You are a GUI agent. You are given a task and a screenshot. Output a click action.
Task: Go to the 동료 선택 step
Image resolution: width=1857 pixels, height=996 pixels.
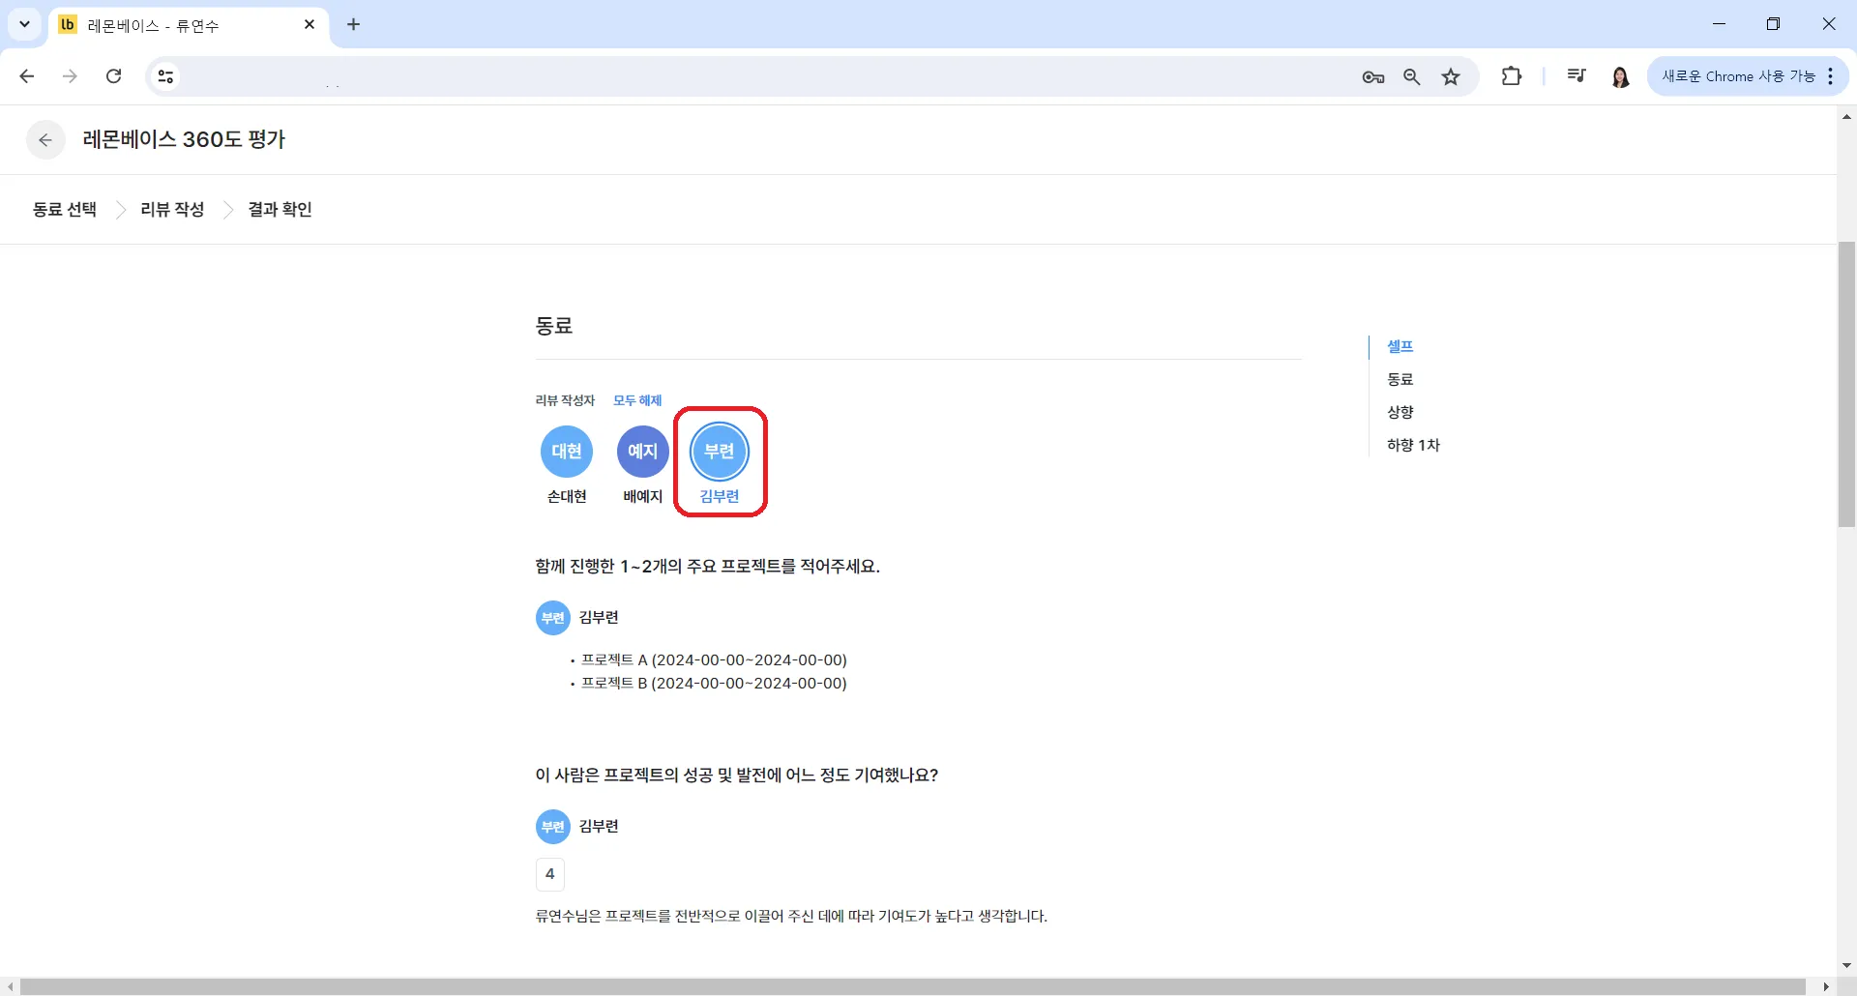65,210
